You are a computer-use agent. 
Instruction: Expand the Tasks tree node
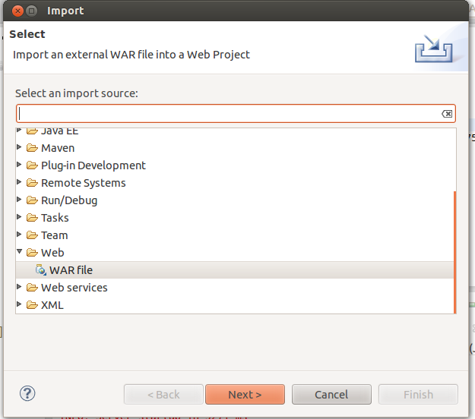20,218
